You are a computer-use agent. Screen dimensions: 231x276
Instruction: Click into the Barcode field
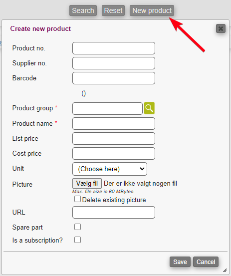[x=114, y=78]
